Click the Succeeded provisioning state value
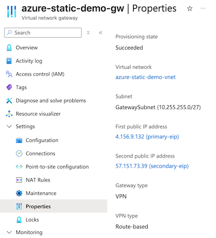Screen dimensions: 216x238 [129, 48]
